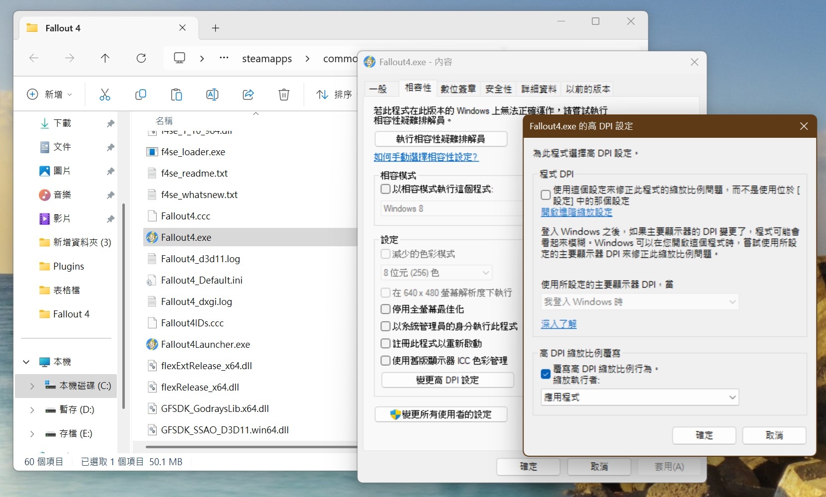Switch to the 以前的版本 tab
The image size is (826, 497).
point(588,89)
